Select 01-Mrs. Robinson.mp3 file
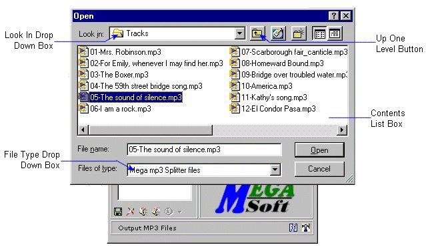The image size is (426, 251). click(x=120, y=51)
